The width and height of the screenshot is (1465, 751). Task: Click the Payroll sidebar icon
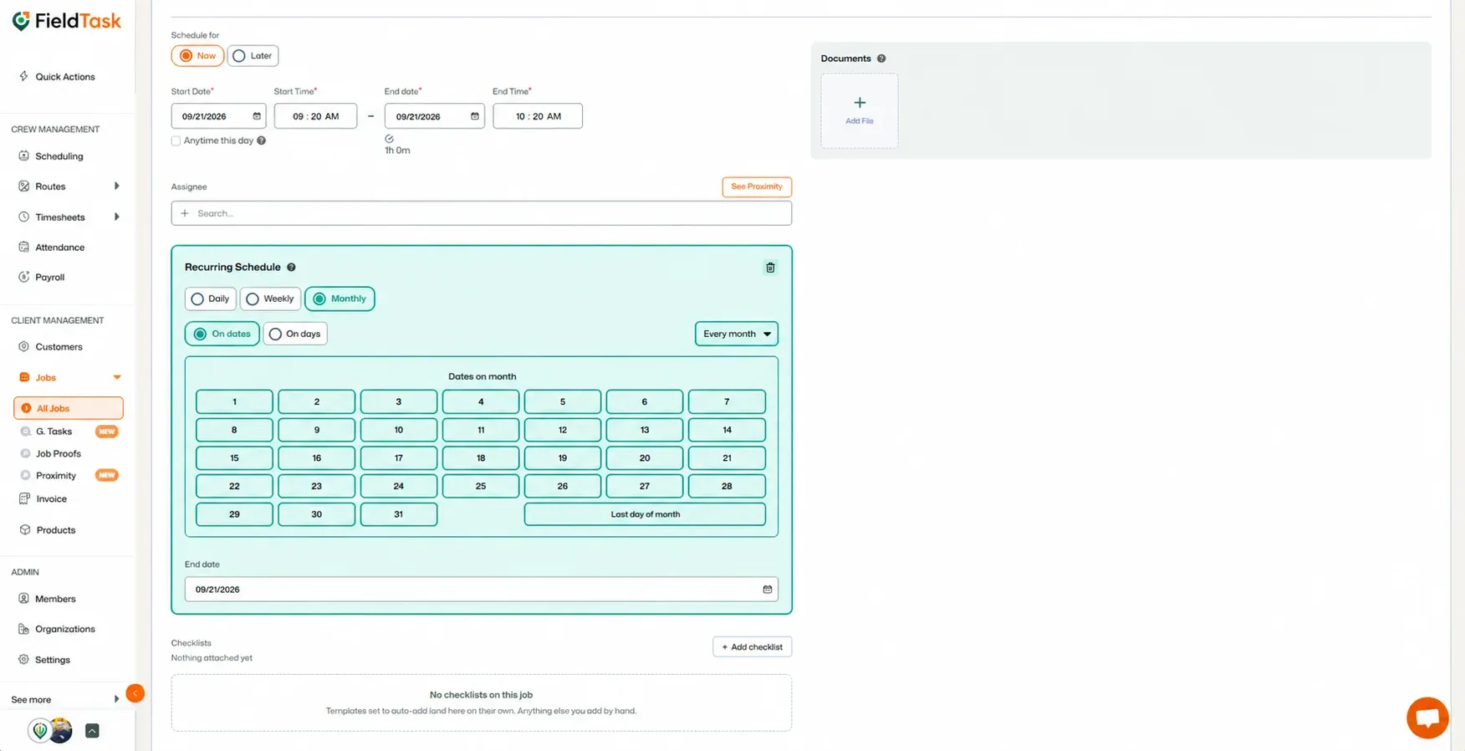point(23,277)
